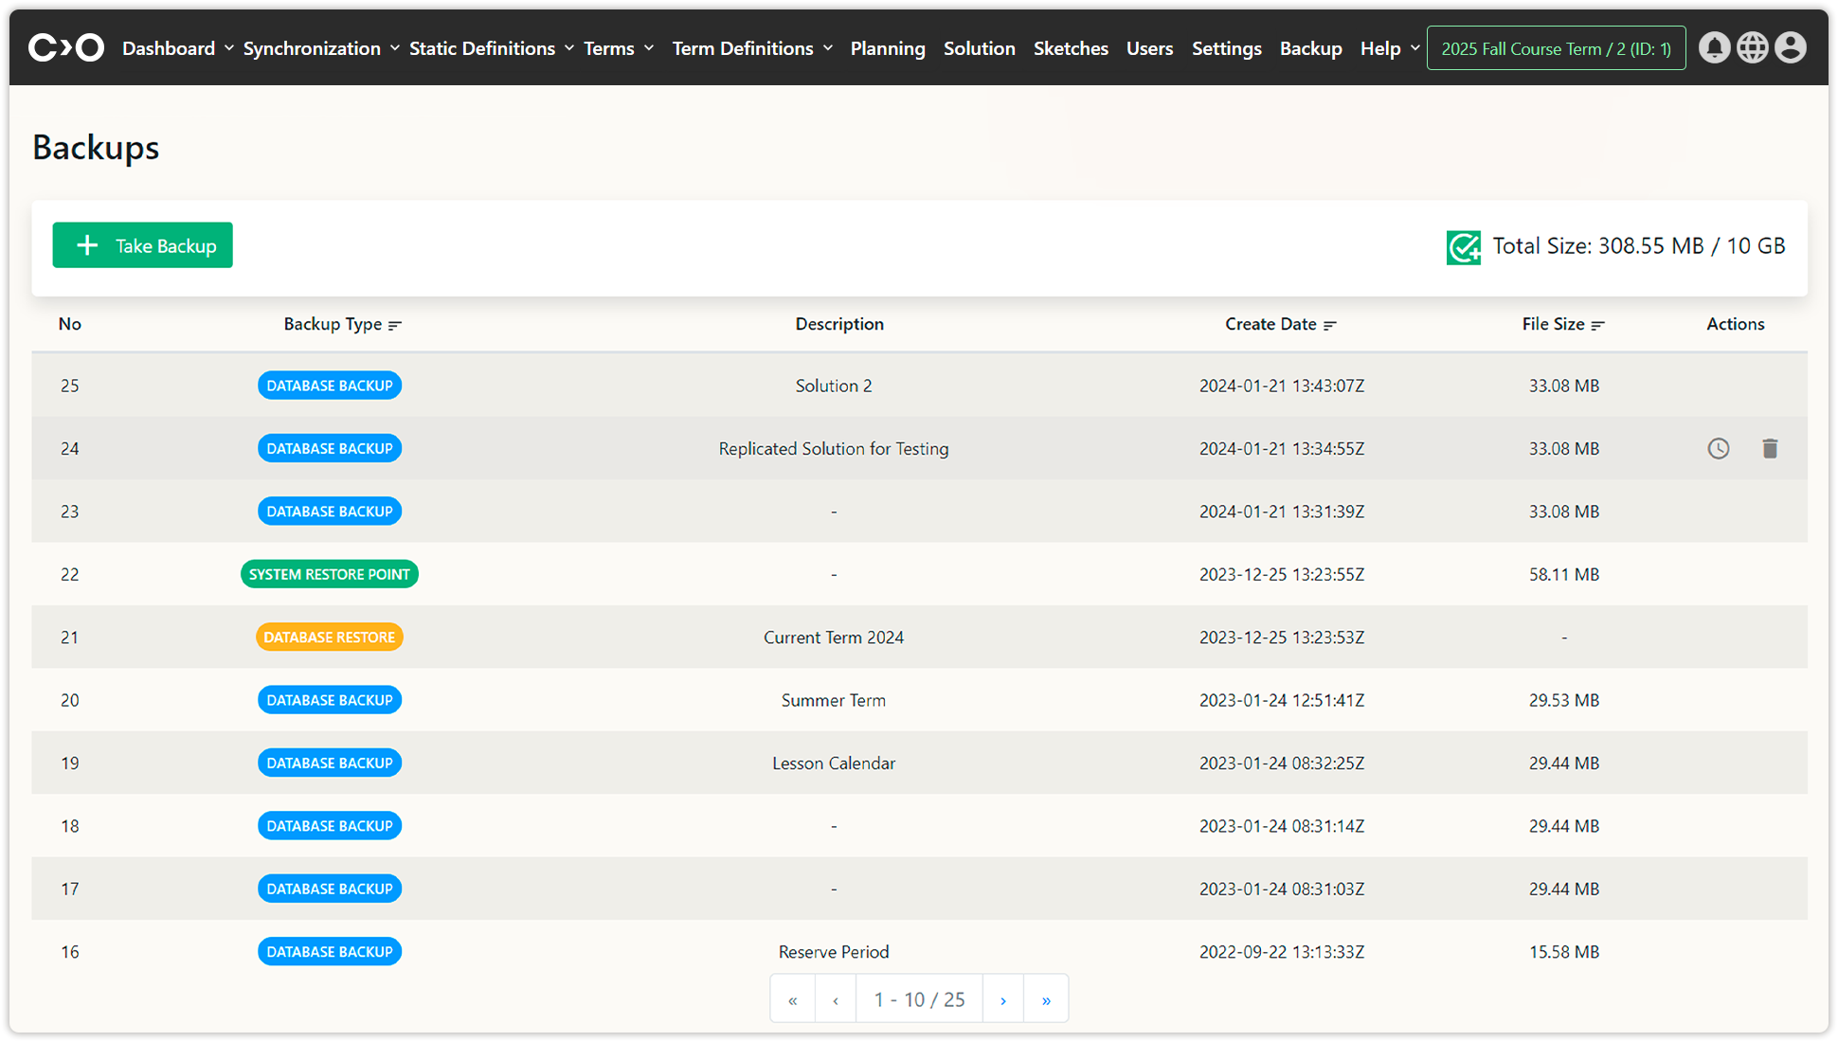
Task: Sort by File Size column icon
Action: point(1598,325)
